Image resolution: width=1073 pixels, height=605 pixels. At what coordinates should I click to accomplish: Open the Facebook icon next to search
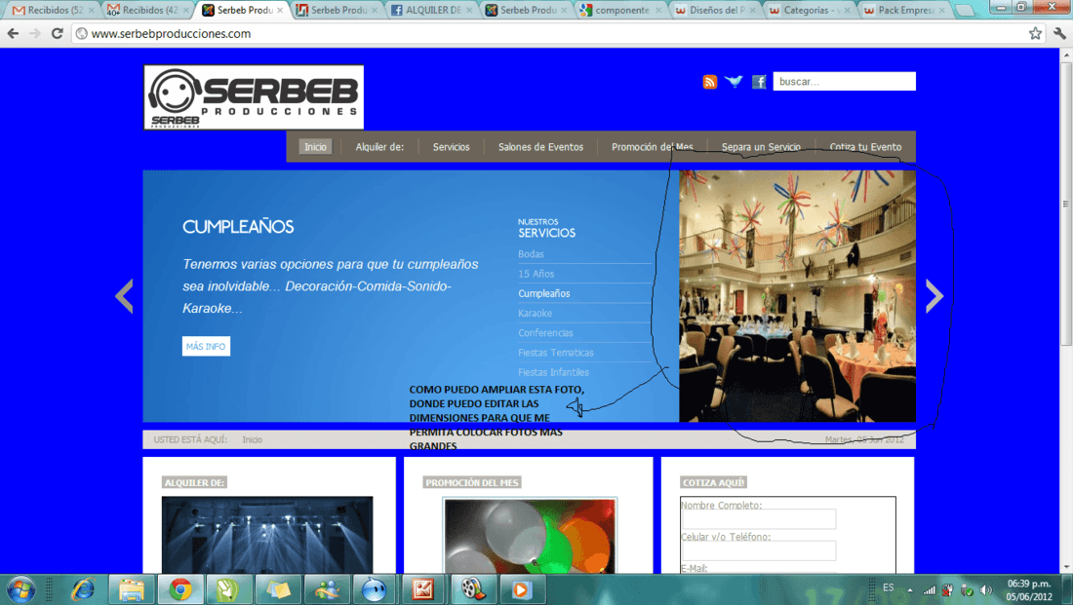pyautogui.click(x=759, y=82)
